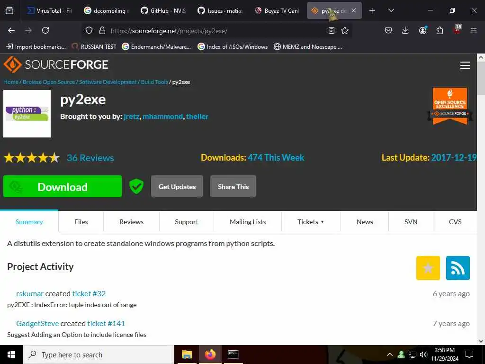The height and width of the screenshot is (364, 485).
Task: Open the Firefox downloads arrow icon
Action: tap(405, 30)
